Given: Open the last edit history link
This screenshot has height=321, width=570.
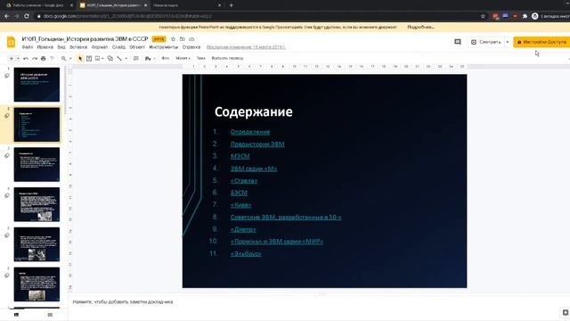Looking at the screenshot, I should click(x=246, y=47).
